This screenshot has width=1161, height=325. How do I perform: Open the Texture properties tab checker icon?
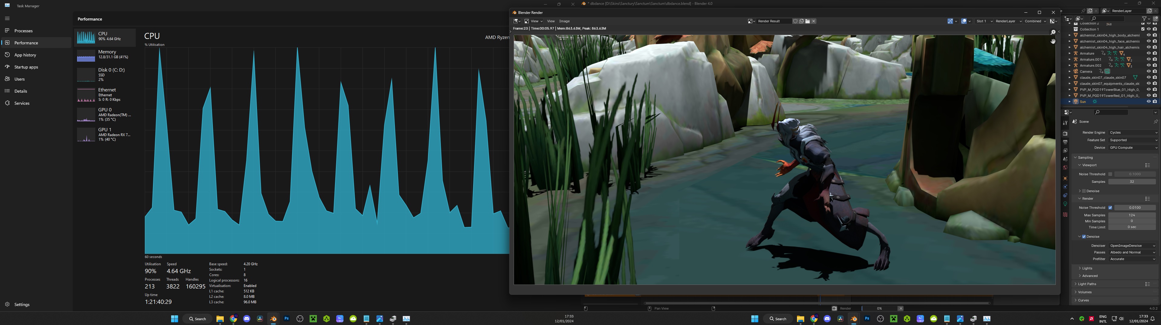[x=1065, y=215]
